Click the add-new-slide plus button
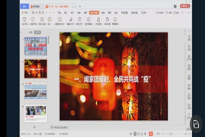Screen dimensions: 205x137 [34, 127]
